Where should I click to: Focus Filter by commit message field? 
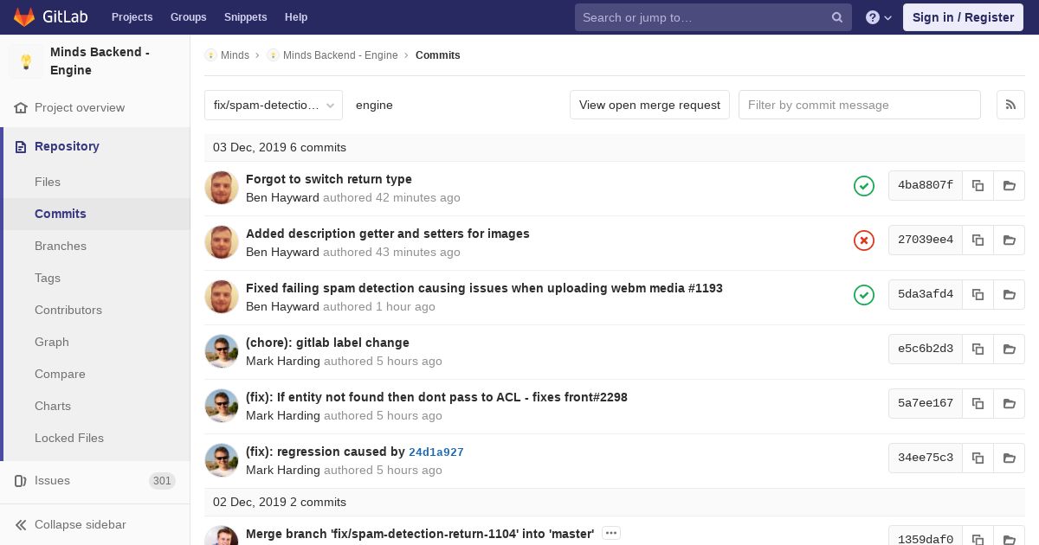pyautogui.click(x=860, y=105)
